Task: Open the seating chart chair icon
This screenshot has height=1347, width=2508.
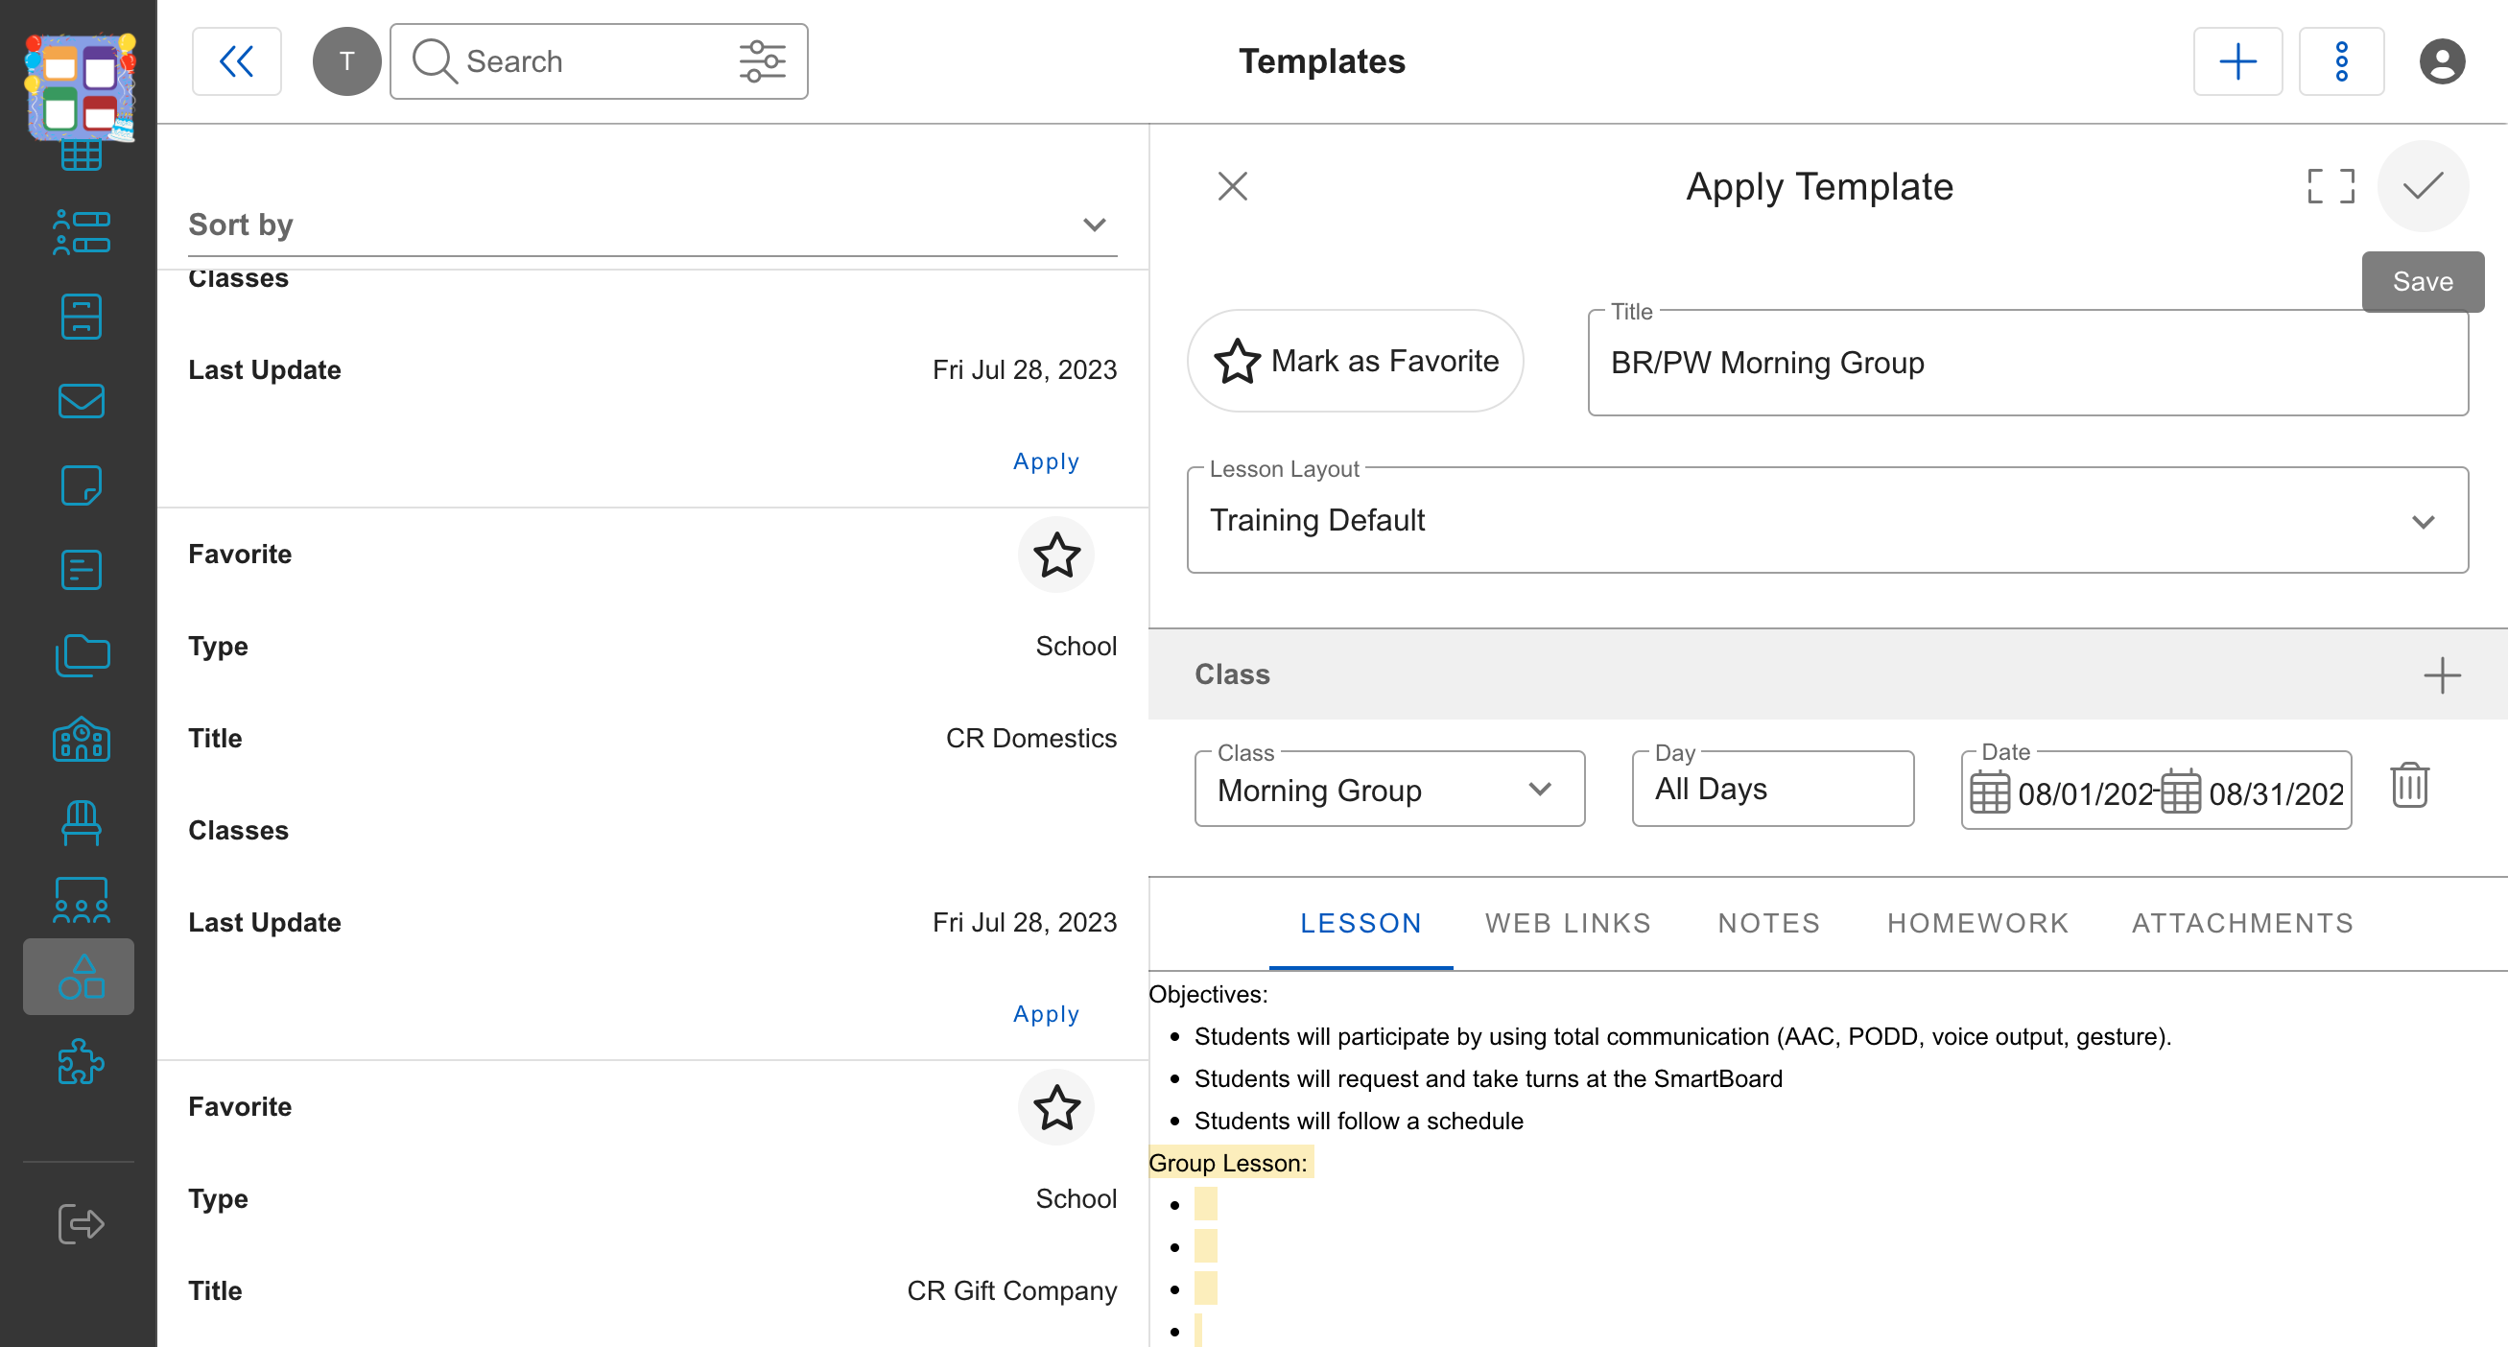Action: pos(81,823)
